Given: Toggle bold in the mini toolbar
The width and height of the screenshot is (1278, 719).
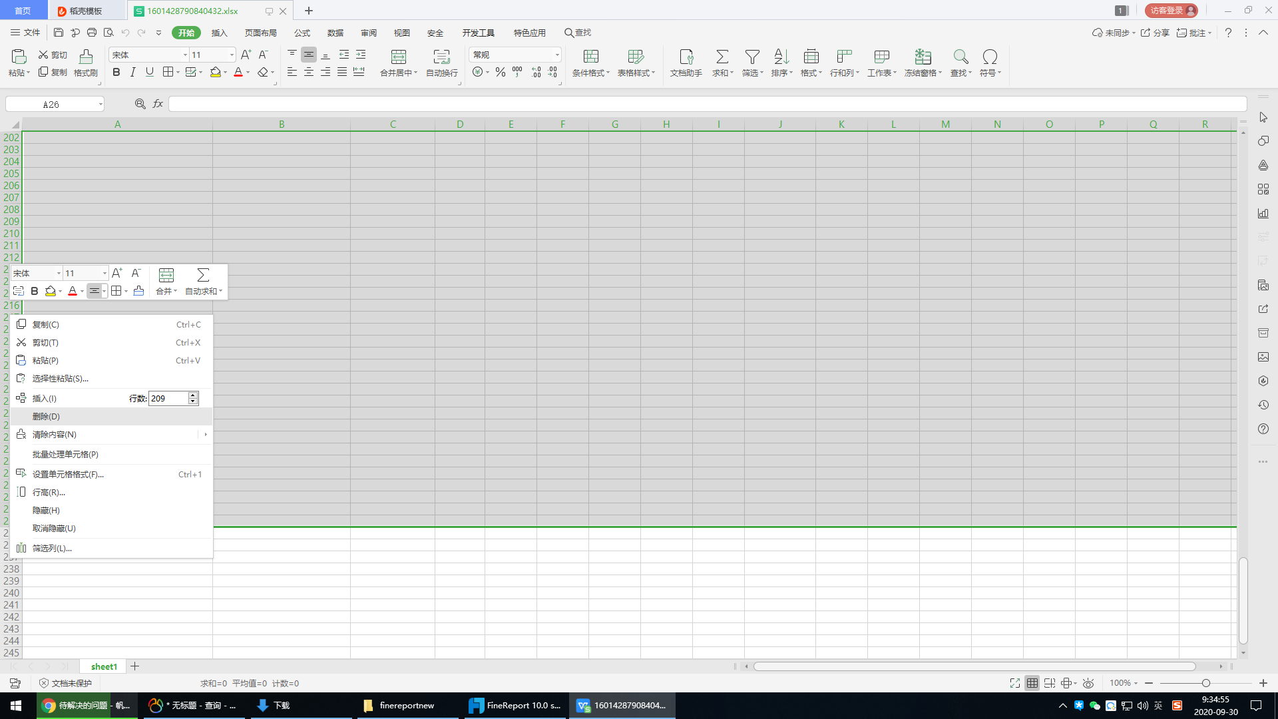Looking at the screenshot, I should pyautogui.click(x=35, y=291).
